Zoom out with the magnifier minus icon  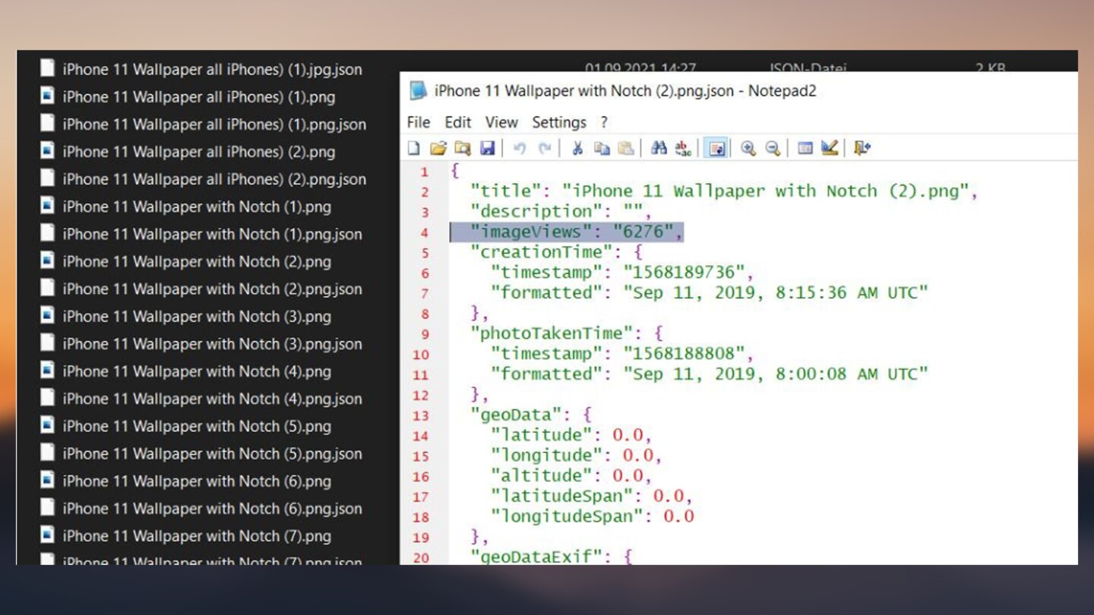pyautogui.click(x=773, y=148)
